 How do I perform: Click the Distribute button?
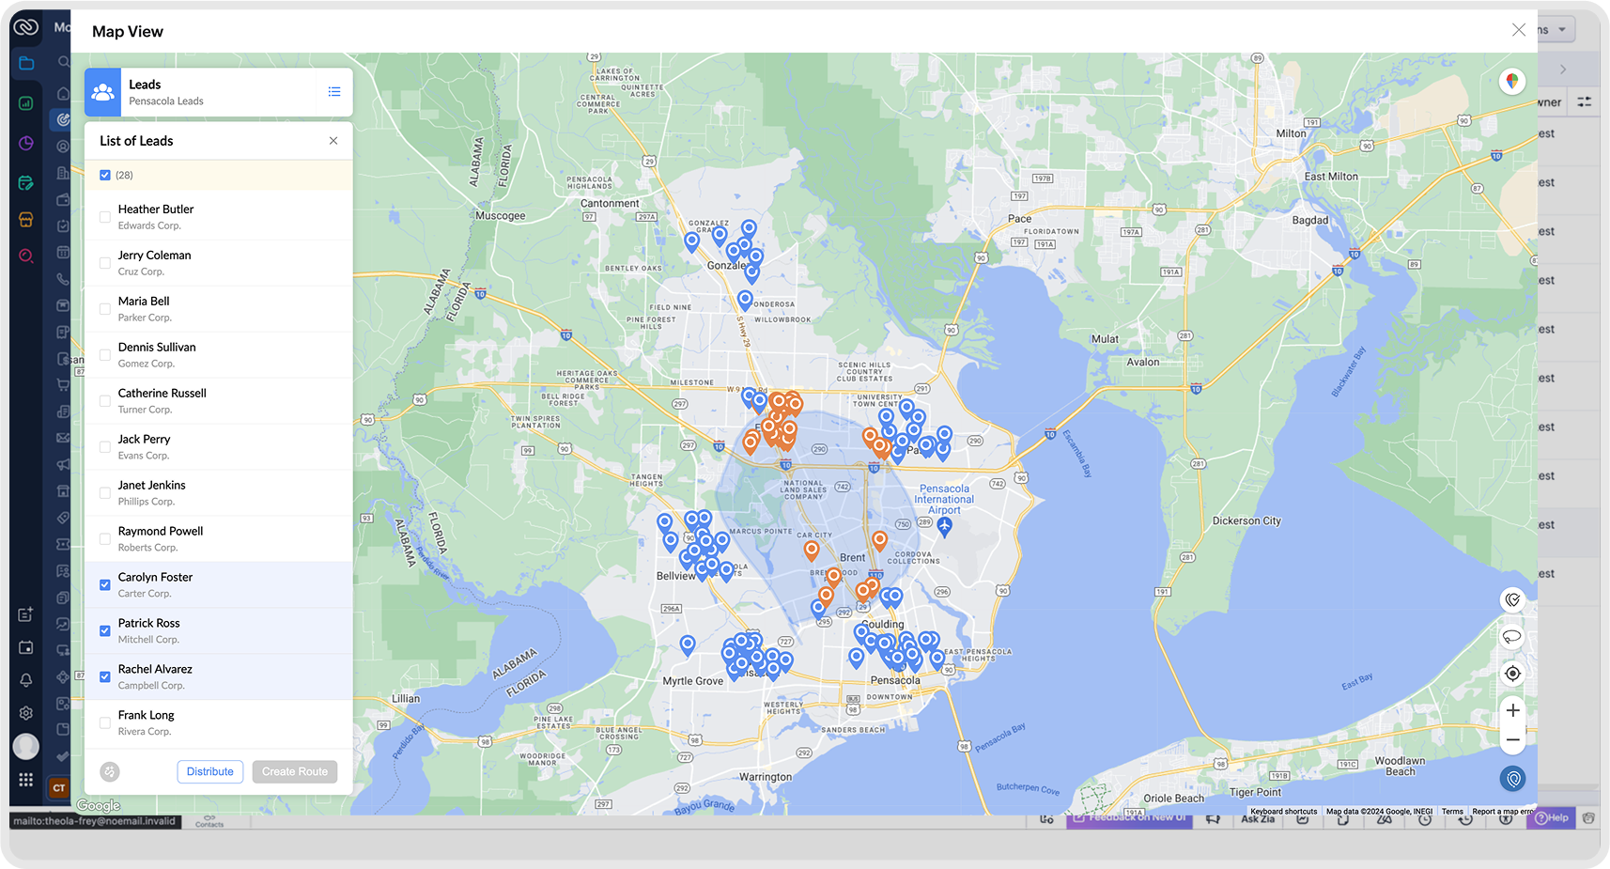tap(210, 772)
